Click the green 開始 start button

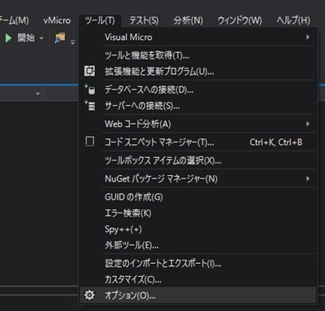pos(20,37)
